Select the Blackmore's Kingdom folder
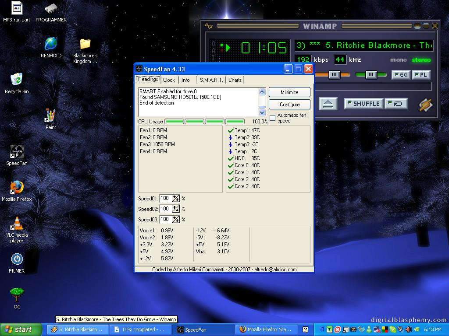Image resolution: width=449 pixels, height=336 pixels. pos(85,51)
